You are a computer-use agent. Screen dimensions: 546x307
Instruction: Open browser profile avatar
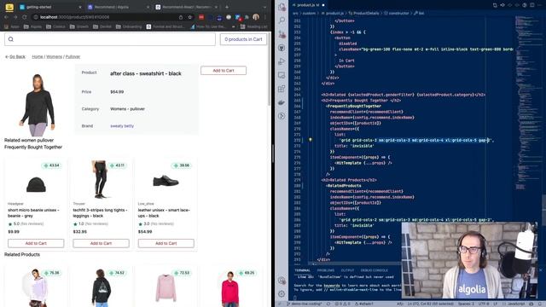tap(256, 17)
